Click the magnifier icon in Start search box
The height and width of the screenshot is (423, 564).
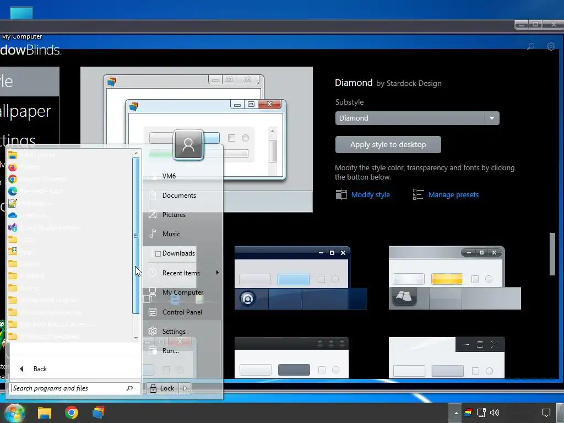click(129, 388)
